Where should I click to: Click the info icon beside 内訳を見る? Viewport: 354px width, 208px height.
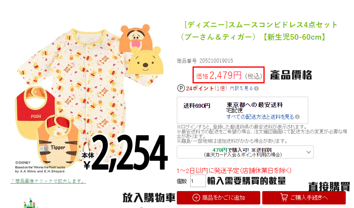(x=256, y=88)
